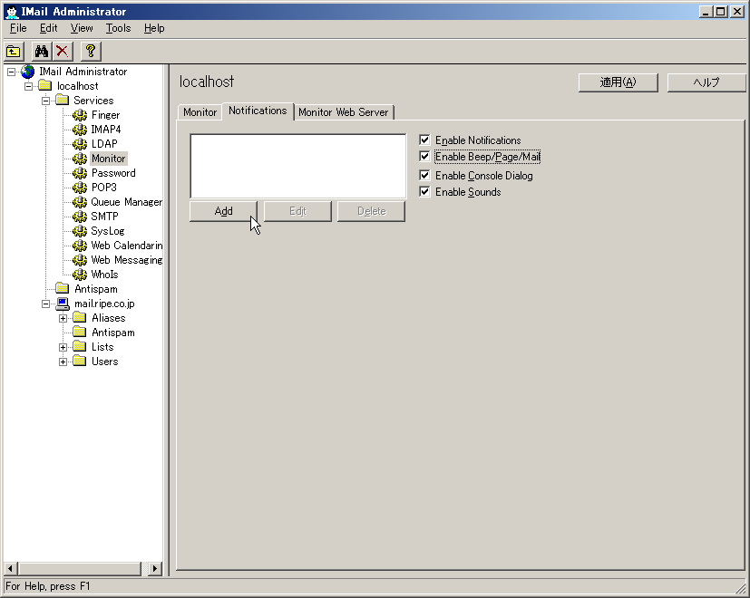The width and height of the screenshot is (750, 598).
Task: Select the server-level Antispam tree item under Services
Action: pyautogui.click(x=95, y=289)
